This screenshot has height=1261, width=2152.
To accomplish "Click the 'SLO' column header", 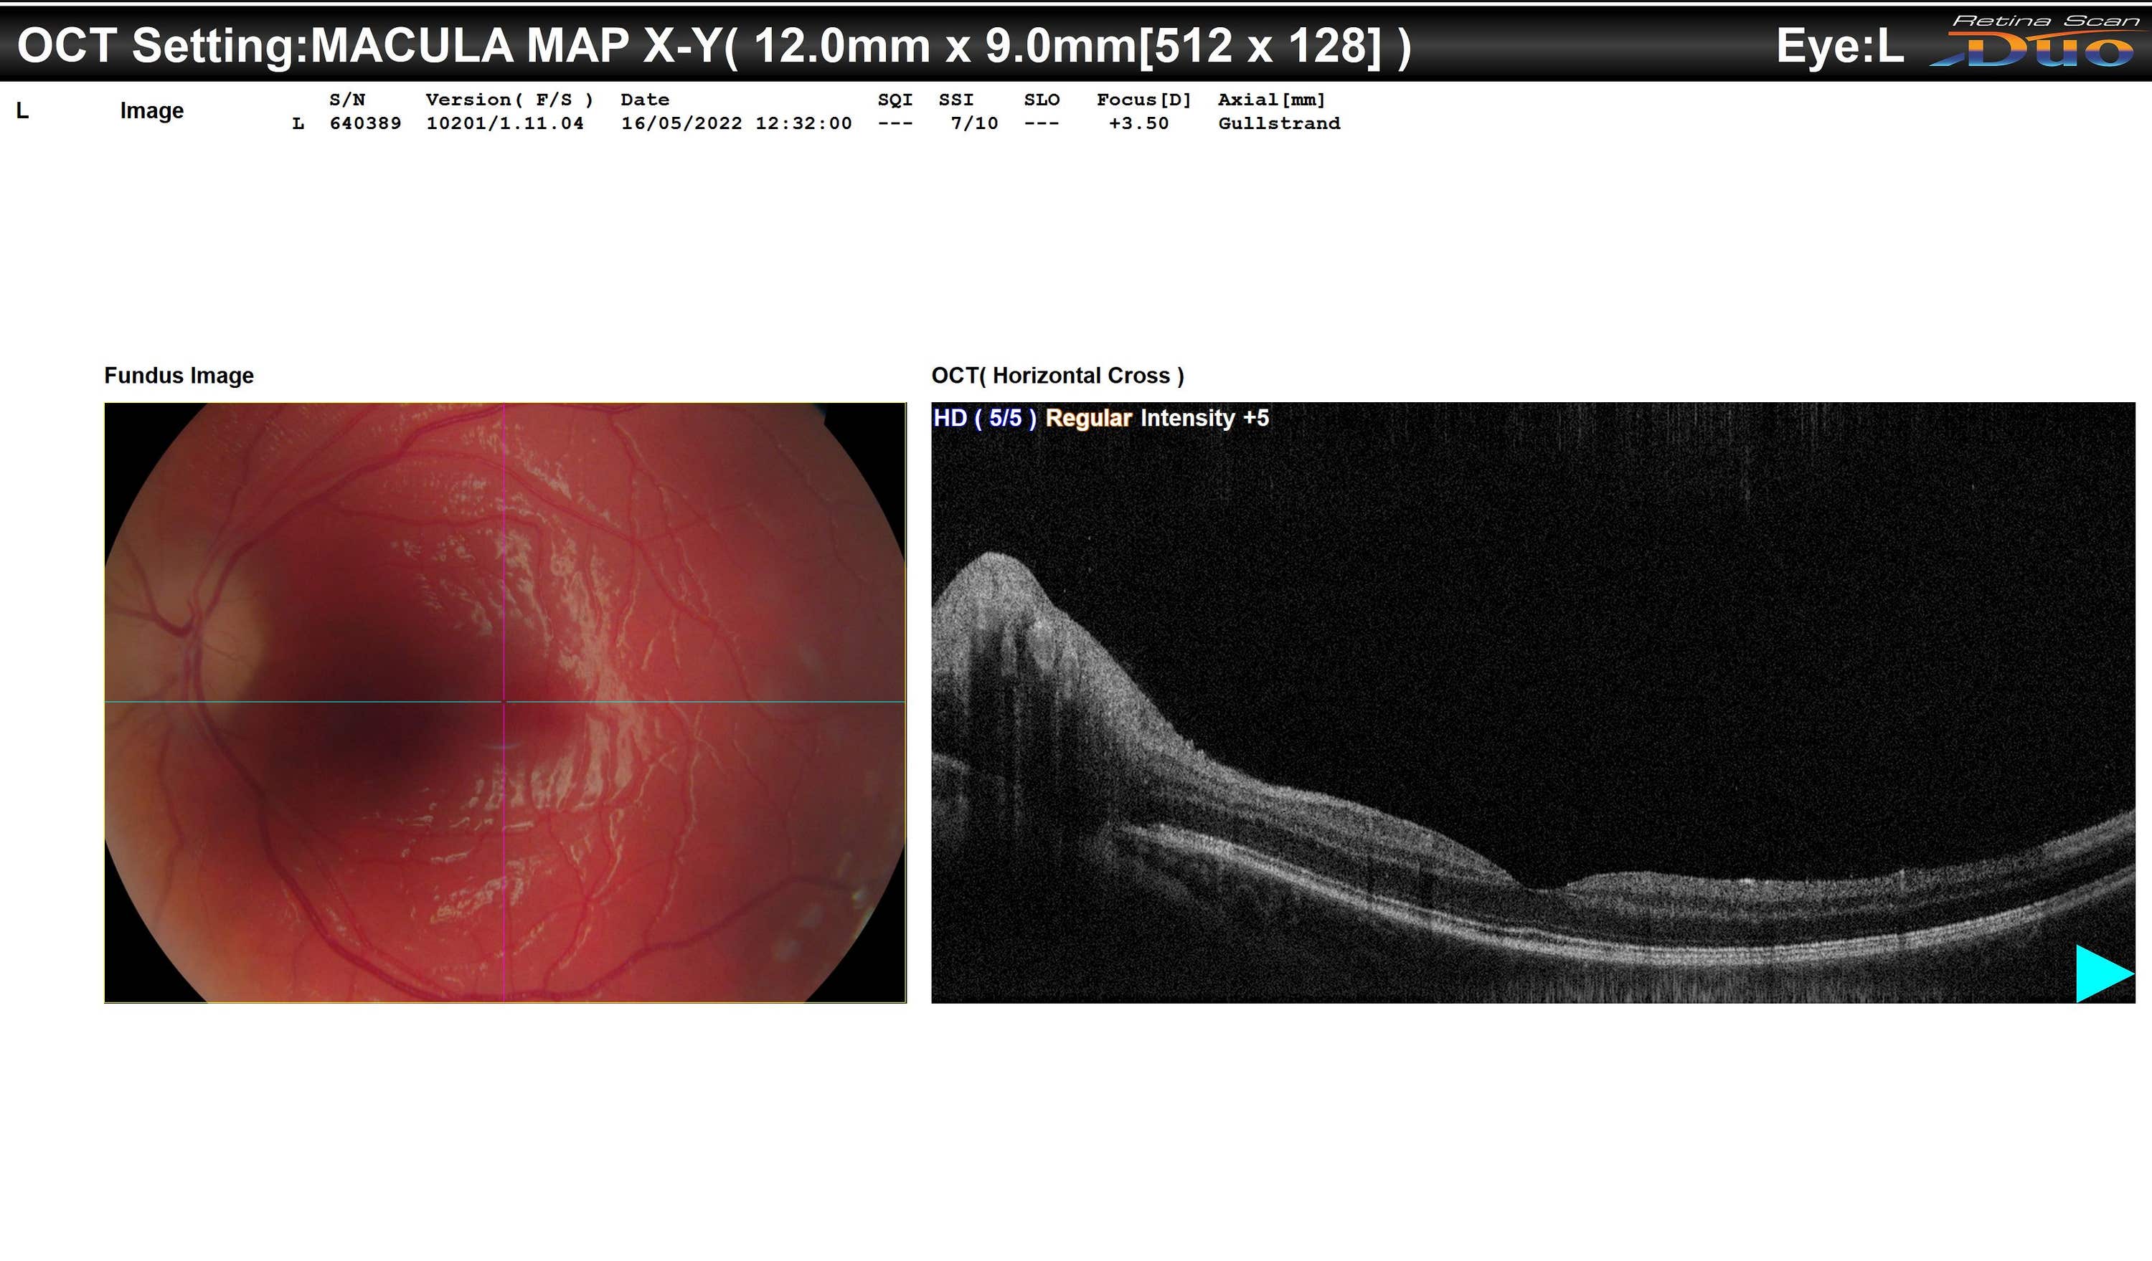I will click(x=1041, y=99).
